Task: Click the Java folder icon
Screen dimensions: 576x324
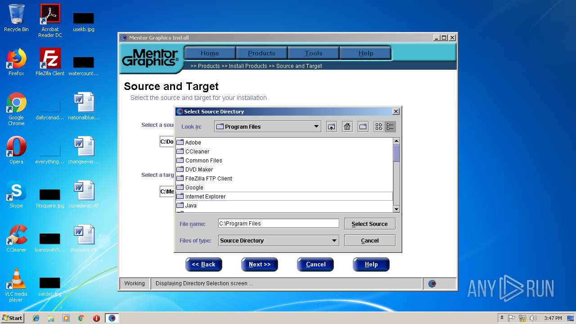Action: tap(180, 205)
